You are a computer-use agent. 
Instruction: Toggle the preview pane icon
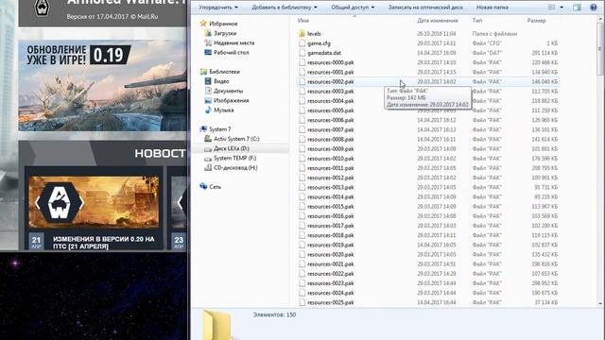[x=577, y=8]
